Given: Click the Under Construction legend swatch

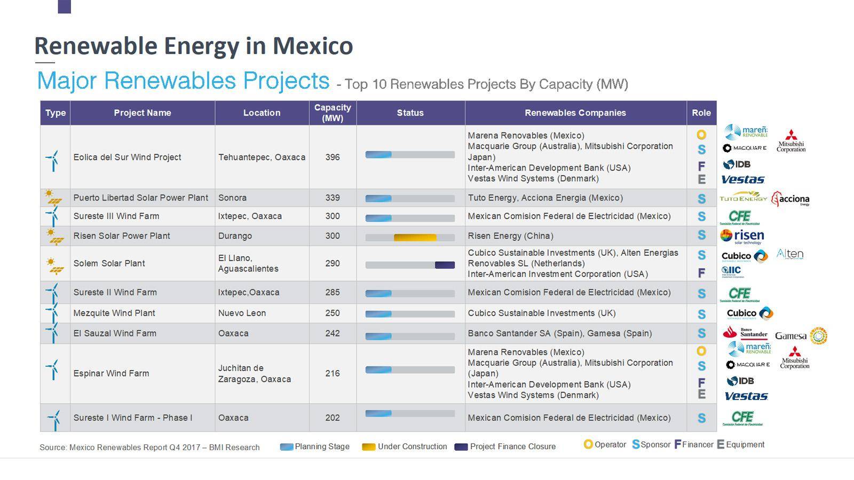Looking at the screenshot, I should (368, 447).
